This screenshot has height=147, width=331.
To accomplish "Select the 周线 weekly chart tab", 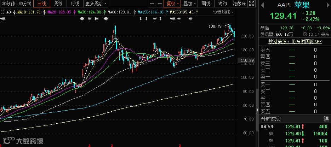I will [58, 4].
